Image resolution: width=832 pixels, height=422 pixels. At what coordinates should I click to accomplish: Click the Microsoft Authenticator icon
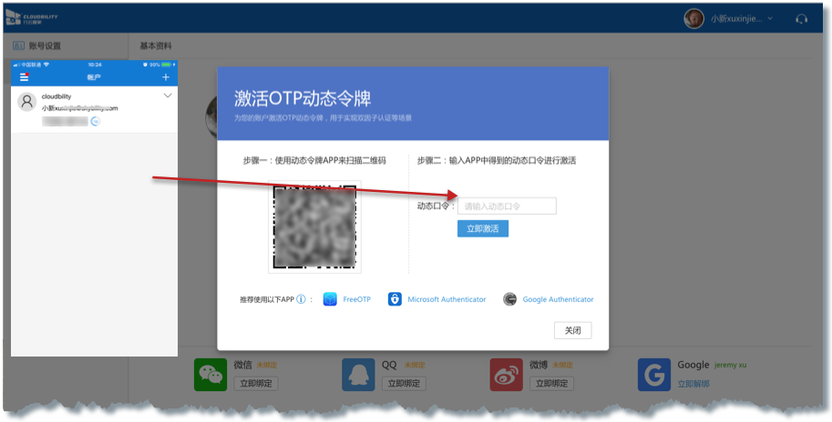pyautogui.click(x=395, y=299)
